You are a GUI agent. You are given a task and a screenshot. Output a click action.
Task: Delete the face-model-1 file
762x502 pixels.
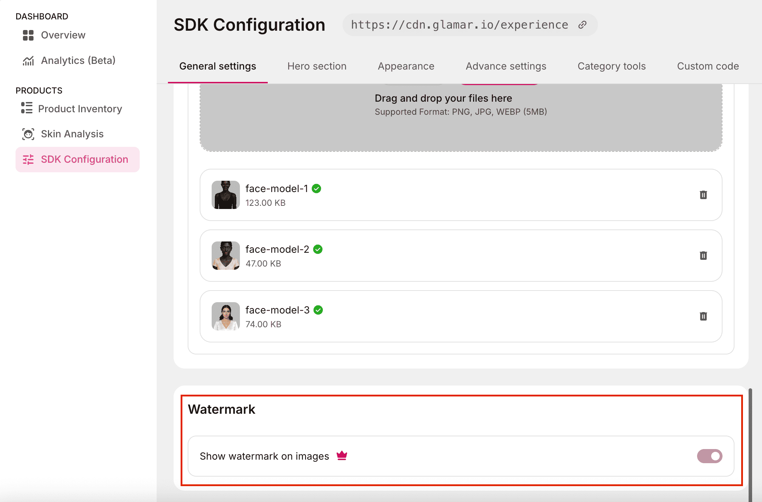click(703, 195)
